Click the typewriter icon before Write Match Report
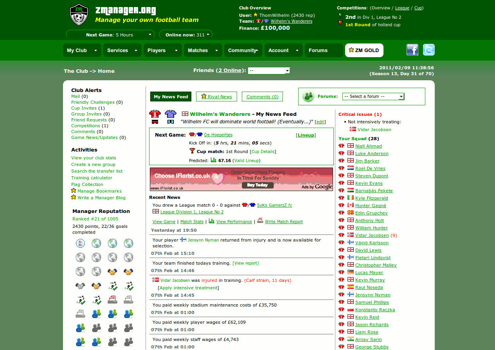Screen dimensions: 495x350 [260, 221]
